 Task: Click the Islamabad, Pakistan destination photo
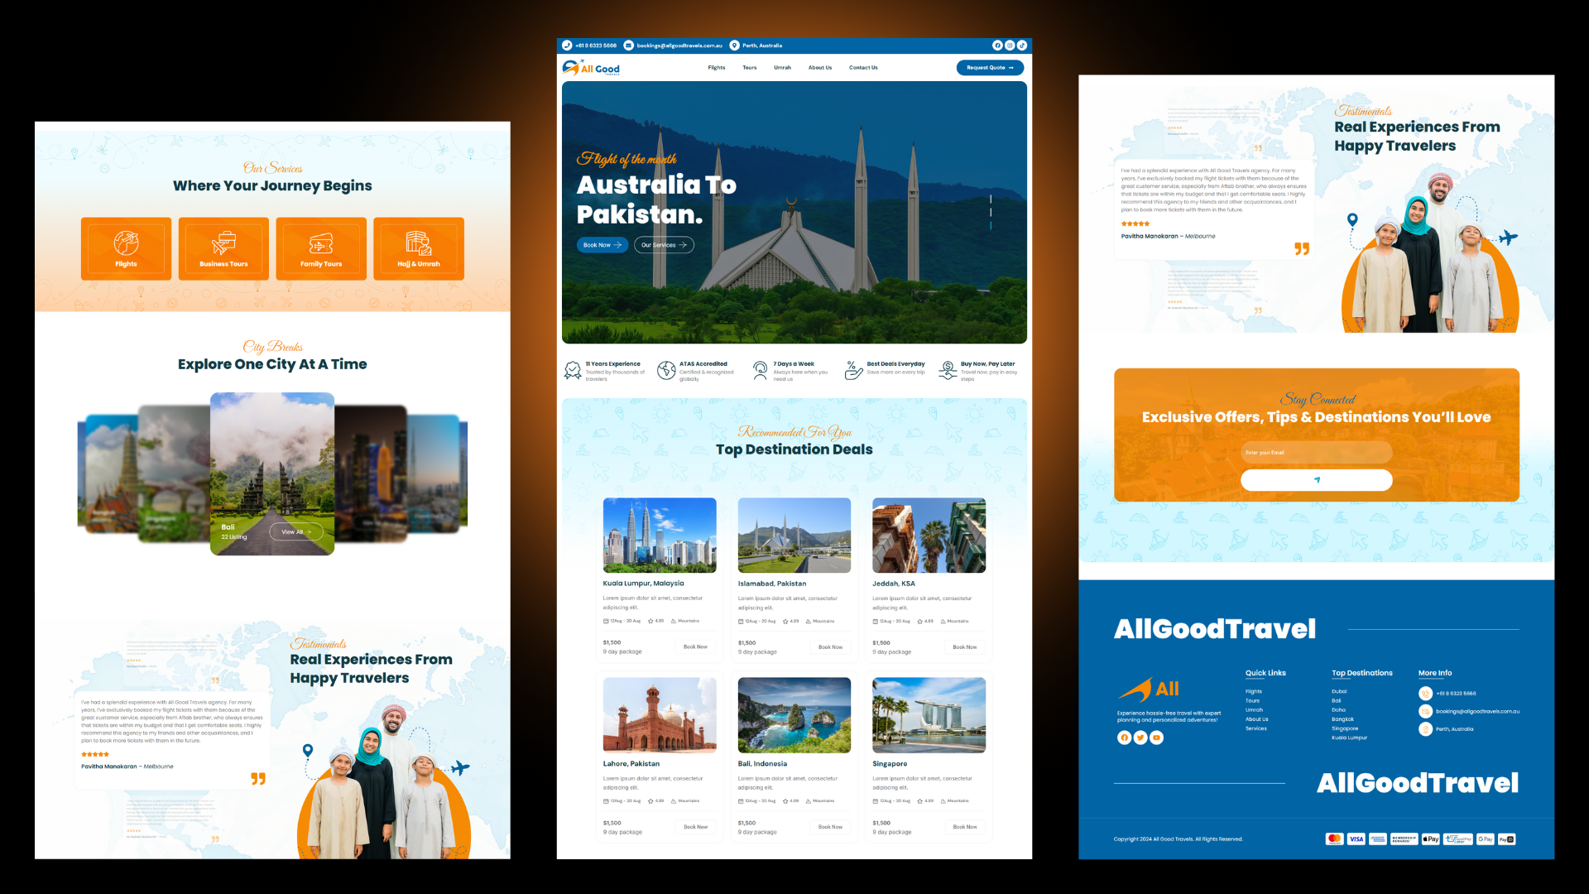[x=794, y=536]
